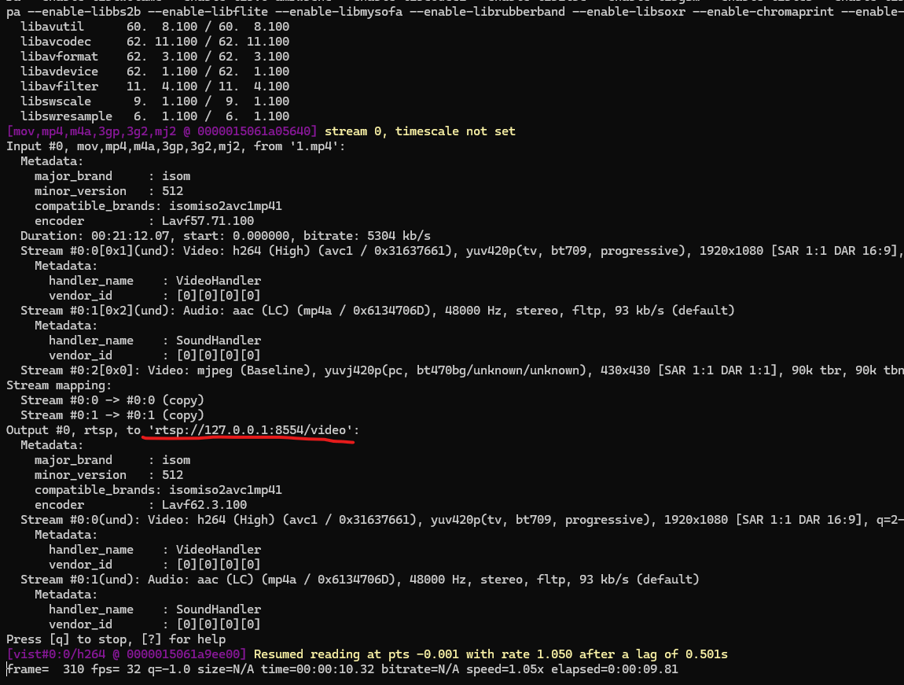The height and width of the screenshot is (685, 904).
Task: Click the --enable-libsoxr build flag
Action: [x=629, y=12]
